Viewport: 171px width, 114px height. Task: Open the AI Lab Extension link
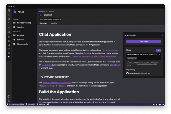coord(64,83)
